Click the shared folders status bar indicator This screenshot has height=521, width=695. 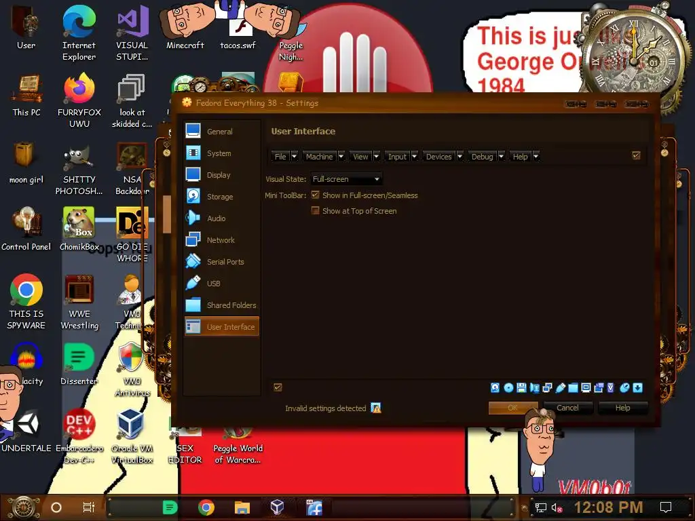point(573,388)
